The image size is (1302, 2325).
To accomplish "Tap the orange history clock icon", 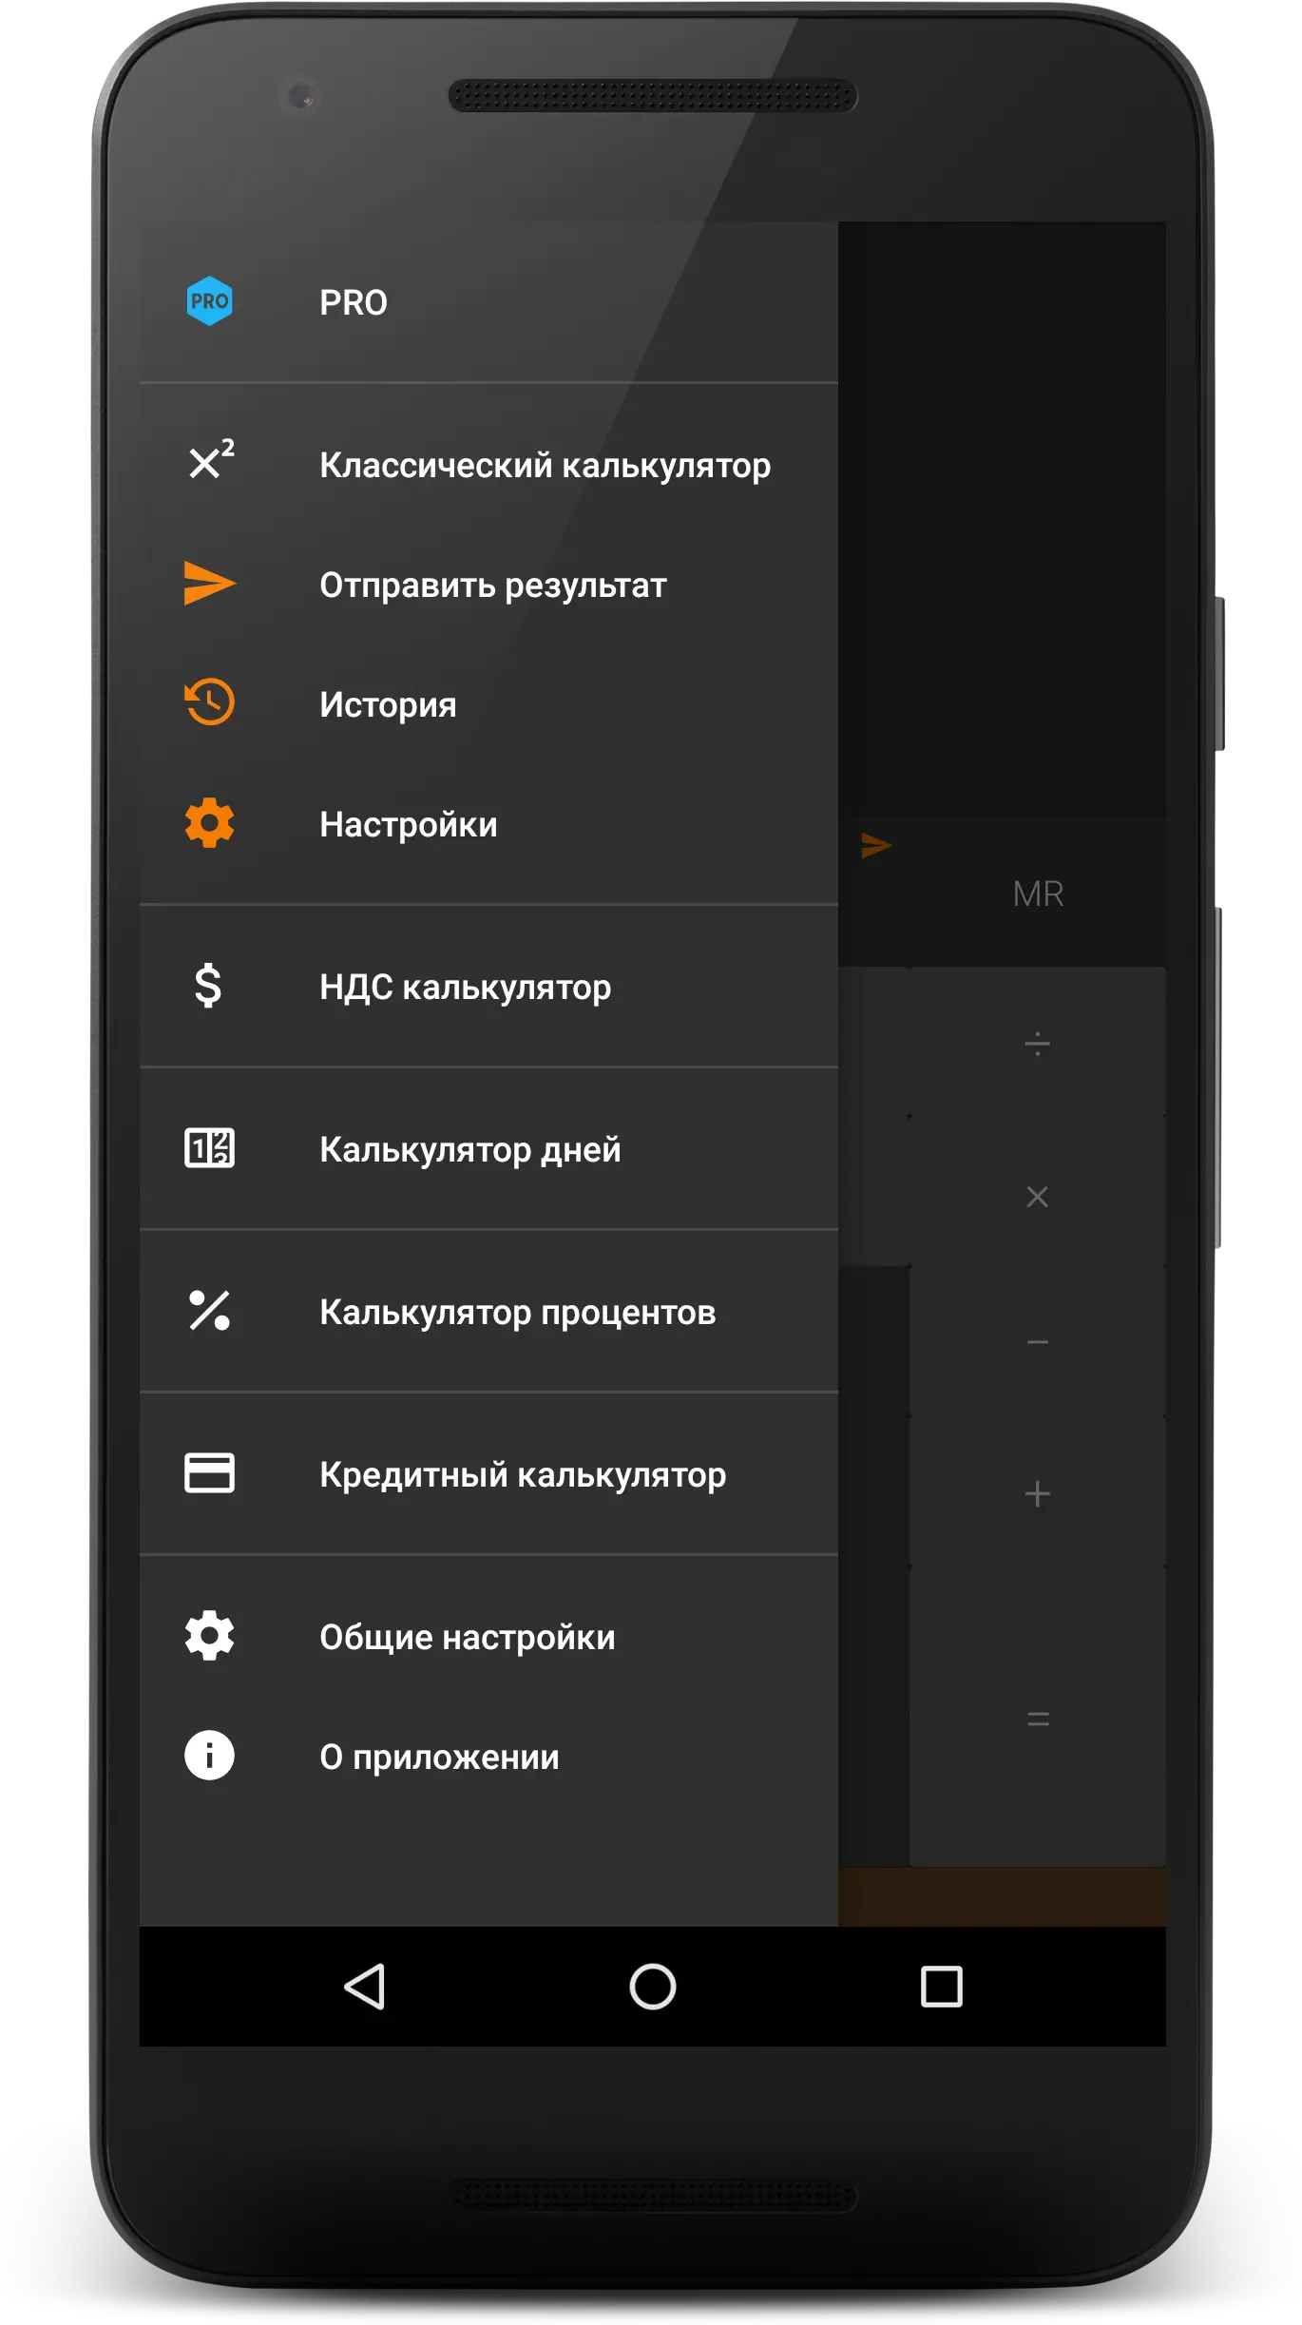I will 209,703.
